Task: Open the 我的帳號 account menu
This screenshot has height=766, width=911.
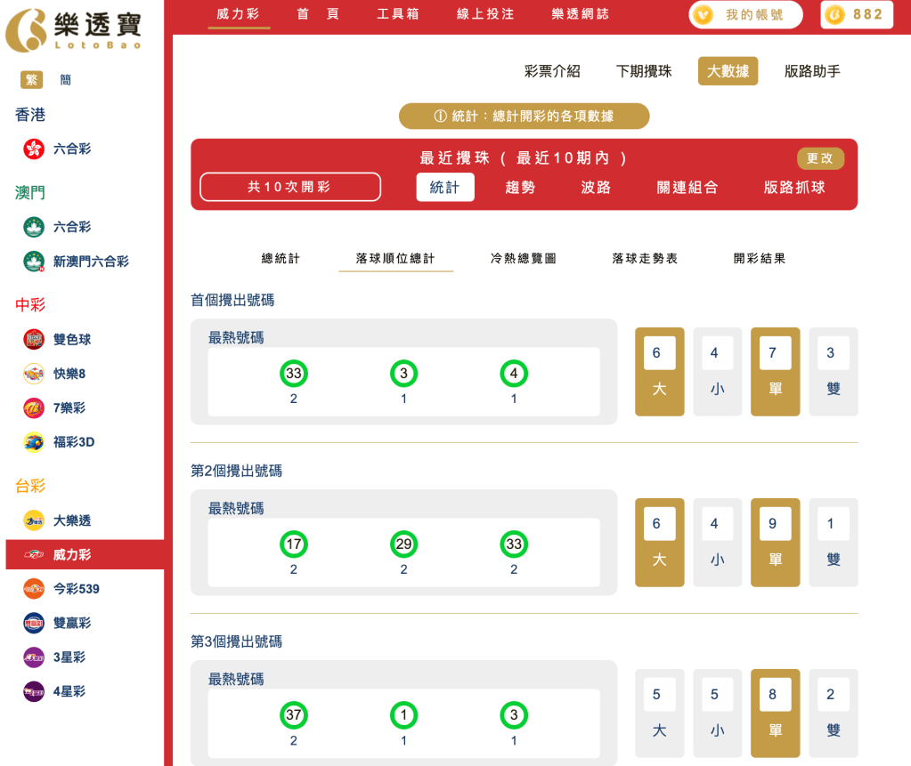Action: pos(745,14)
